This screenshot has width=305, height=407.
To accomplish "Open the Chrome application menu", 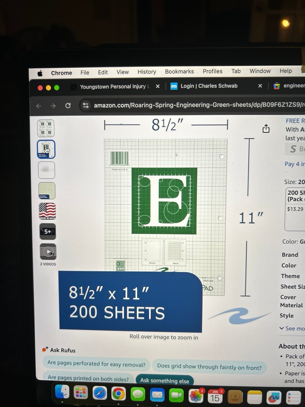I will (x=62, y=73).
